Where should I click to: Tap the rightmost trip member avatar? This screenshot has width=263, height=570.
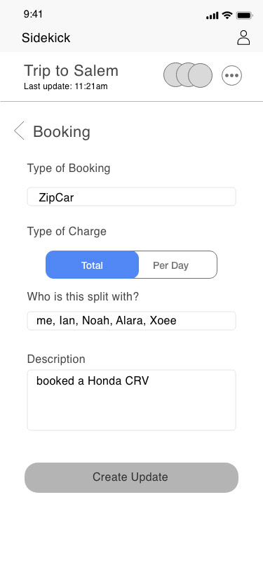click(200, 75)
